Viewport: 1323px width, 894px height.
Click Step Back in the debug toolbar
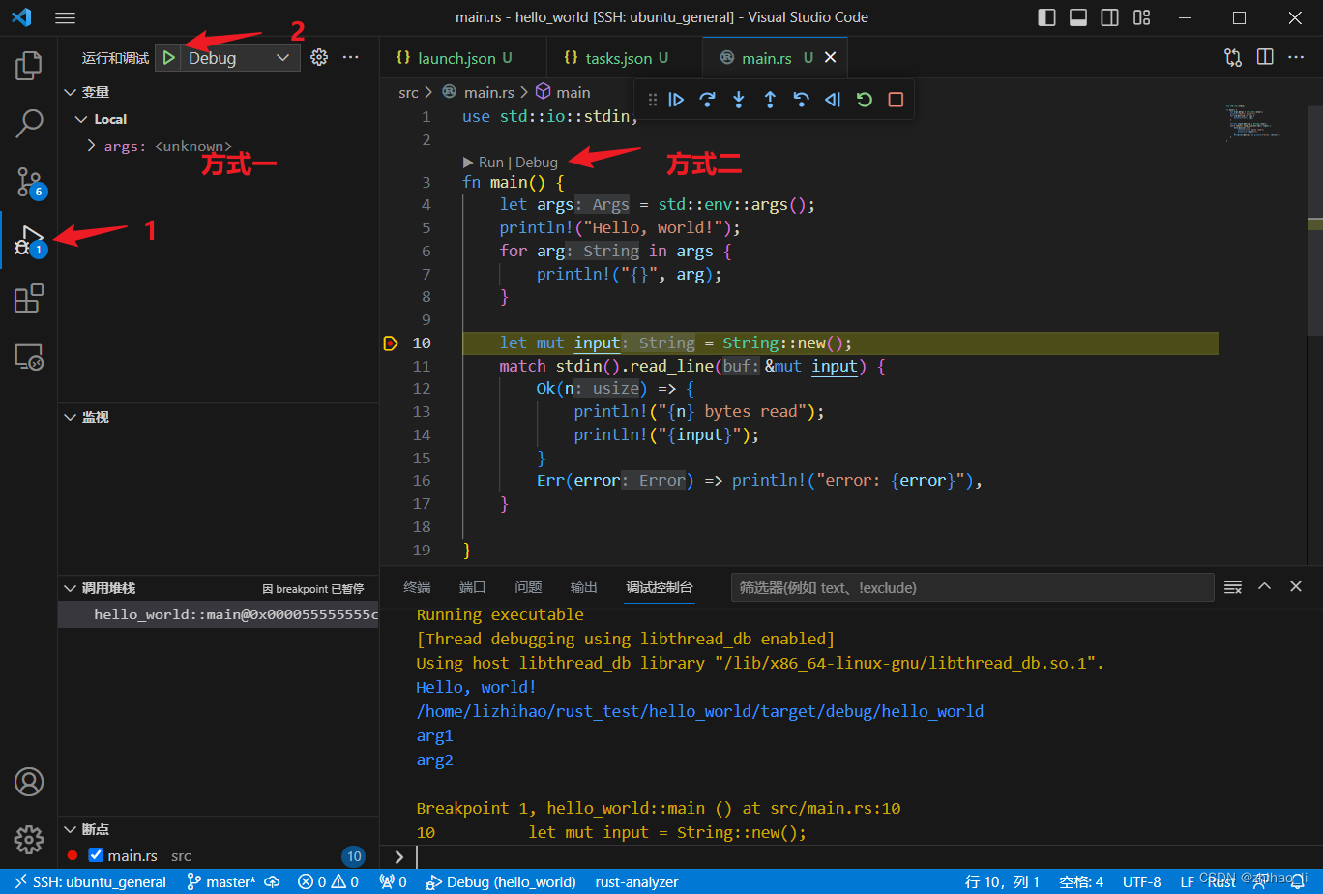(801, 99)
